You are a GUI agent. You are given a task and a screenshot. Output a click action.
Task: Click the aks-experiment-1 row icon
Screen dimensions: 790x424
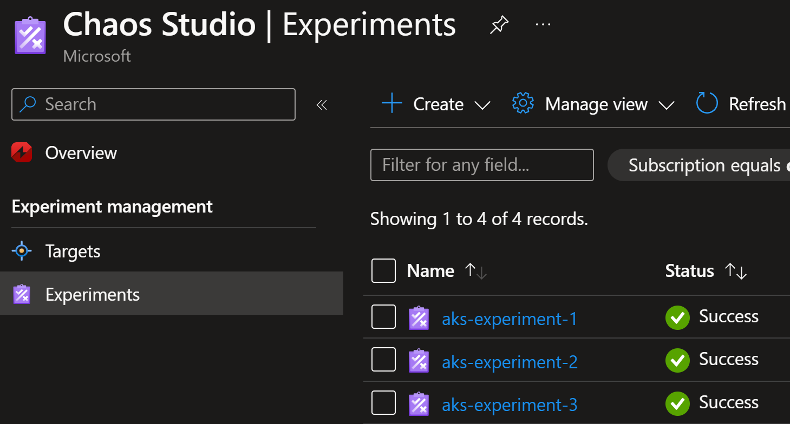coord(419,318)
